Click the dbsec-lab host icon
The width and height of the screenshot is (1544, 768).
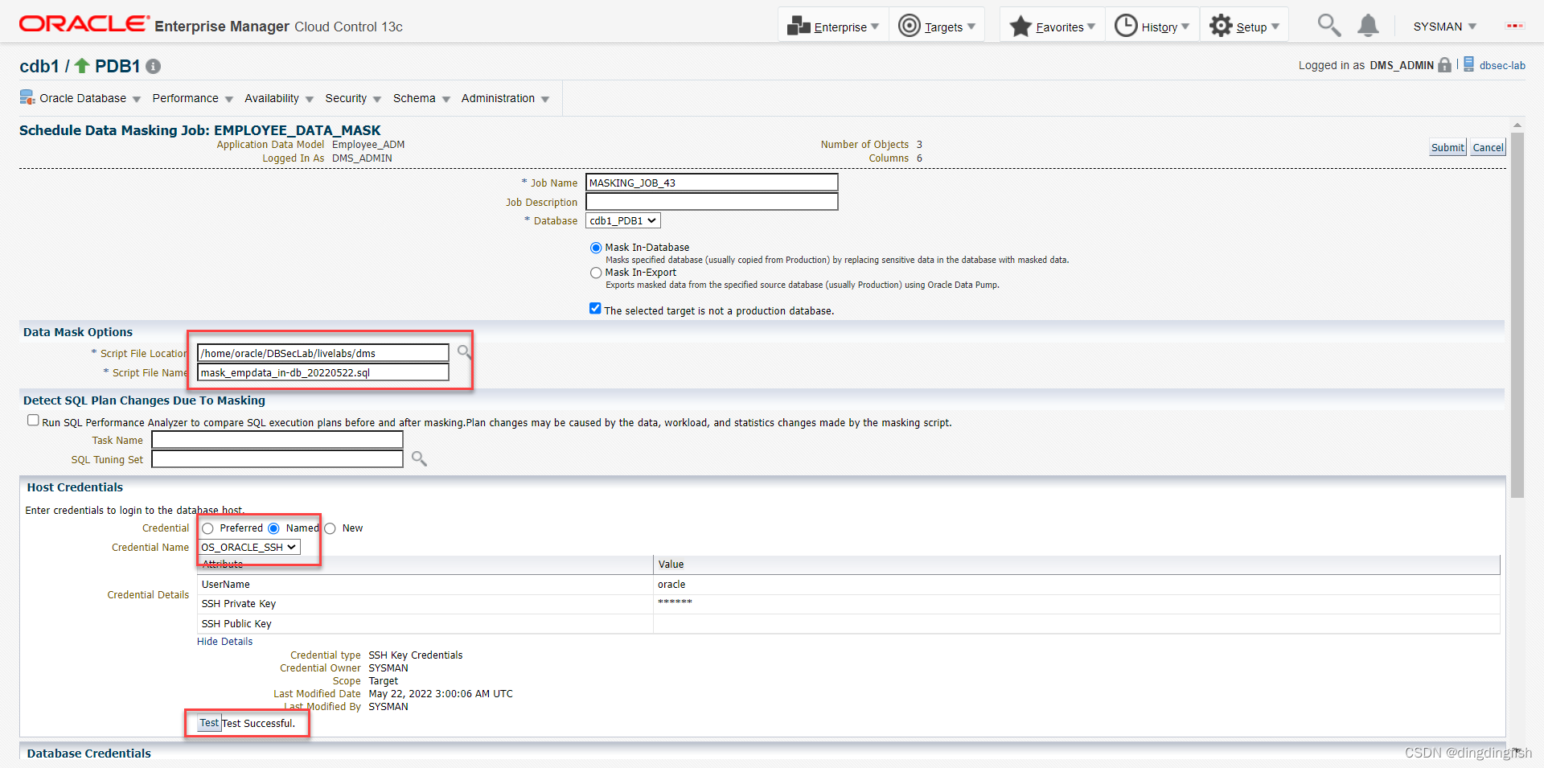(1468, 64)
